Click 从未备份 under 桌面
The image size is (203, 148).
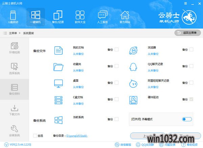(x=78, y=87)
